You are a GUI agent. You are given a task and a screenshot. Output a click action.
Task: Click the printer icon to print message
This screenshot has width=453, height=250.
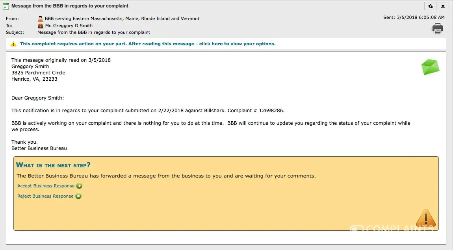point(438,28)
